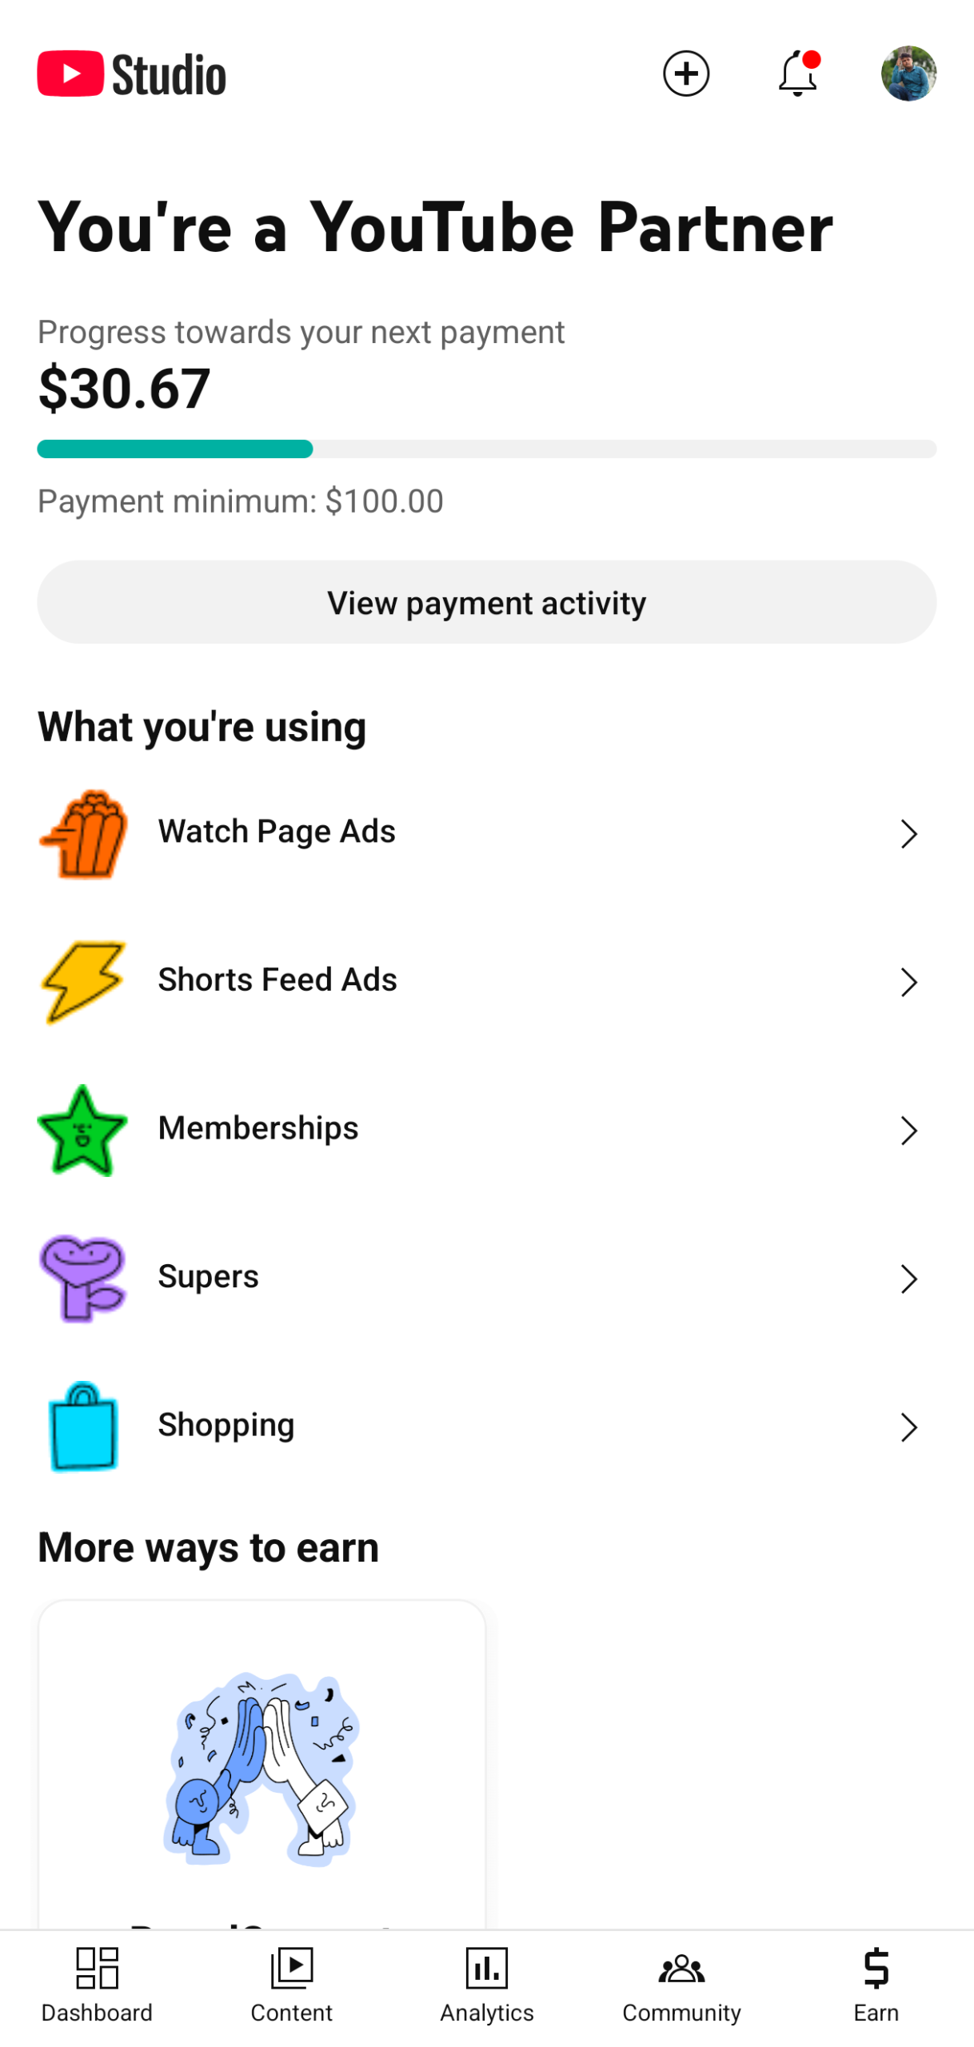Tap the Create plus icon

(x=685, y=74)
